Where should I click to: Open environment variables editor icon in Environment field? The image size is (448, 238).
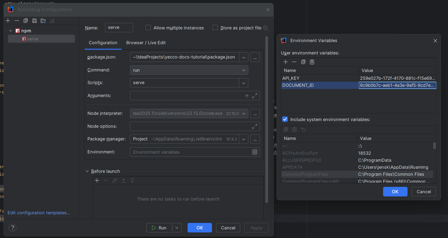pos(255,152)
